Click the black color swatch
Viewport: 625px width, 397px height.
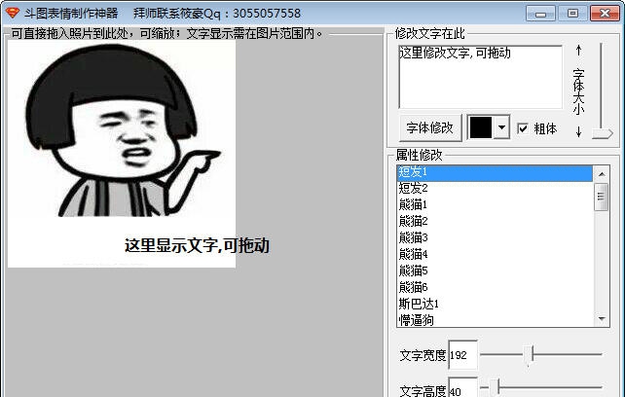click(481, 127)
